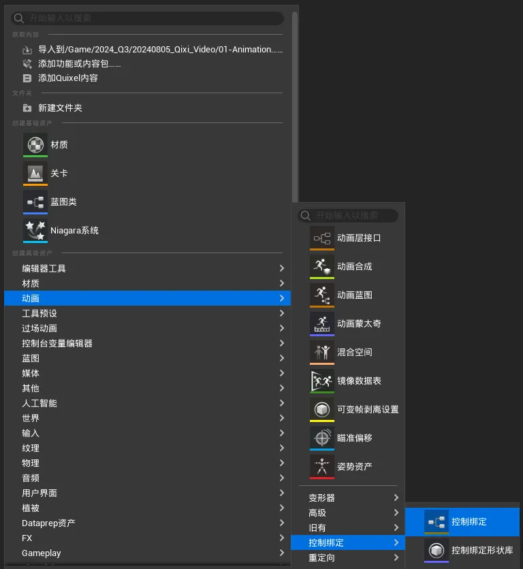Expand the 编辑器工具 submenu

click(281, 268)
